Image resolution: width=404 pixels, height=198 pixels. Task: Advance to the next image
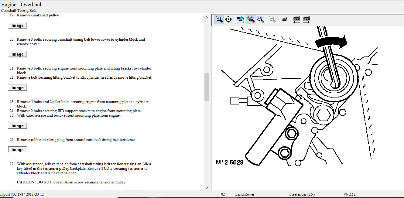coord(306,19)
